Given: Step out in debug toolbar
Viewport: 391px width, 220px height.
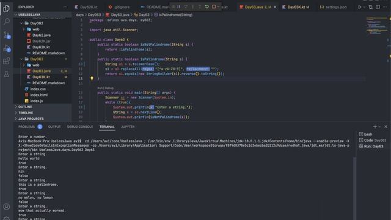Looking at the screenshot, I should (200, 7).
